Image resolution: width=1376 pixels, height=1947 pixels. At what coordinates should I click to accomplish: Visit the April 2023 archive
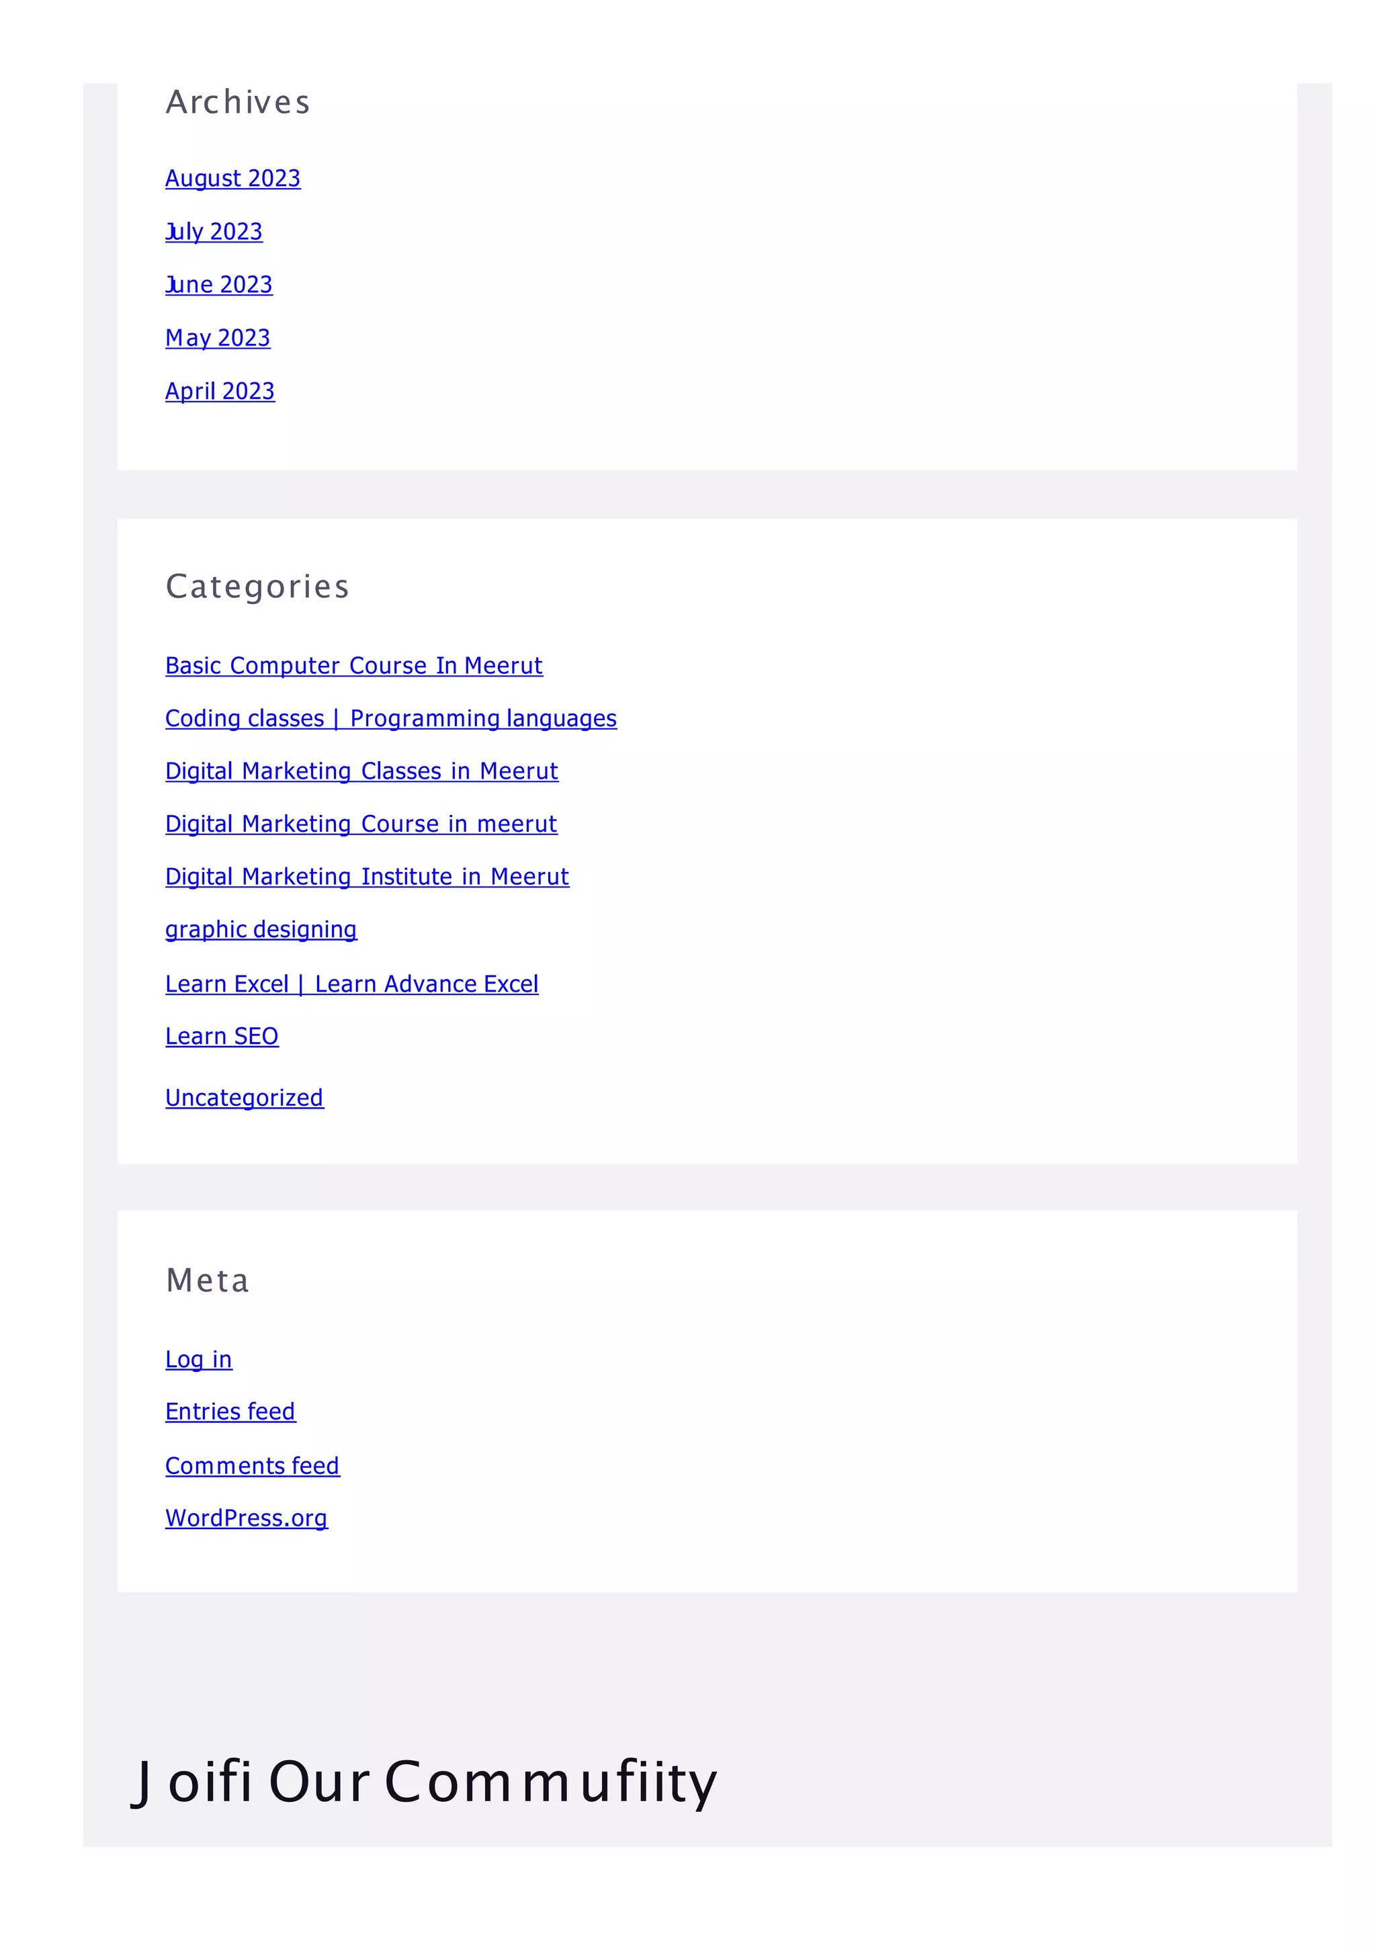[x=220, y=391]
